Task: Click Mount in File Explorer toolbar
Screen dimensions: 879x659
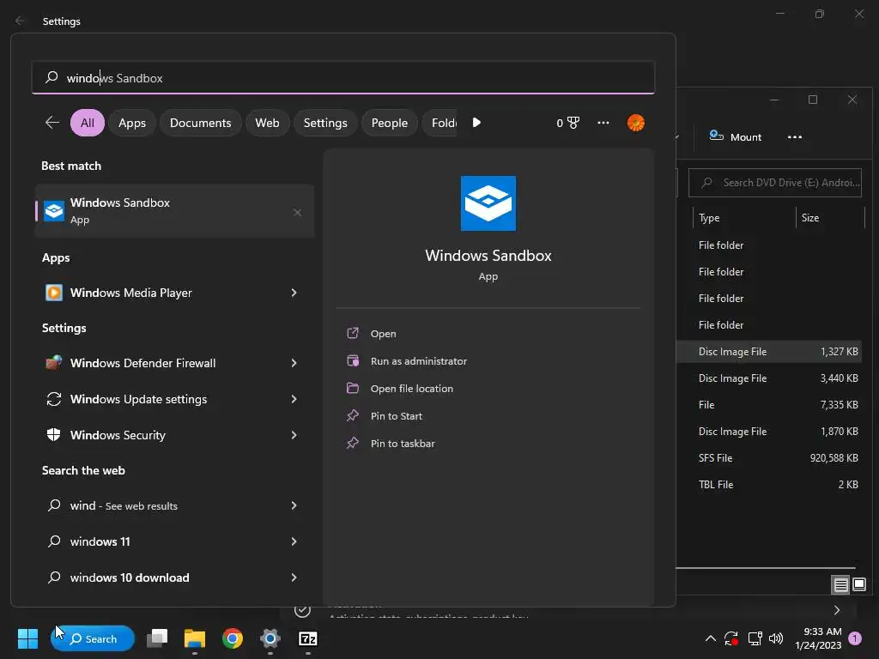Action: point(735,136)
